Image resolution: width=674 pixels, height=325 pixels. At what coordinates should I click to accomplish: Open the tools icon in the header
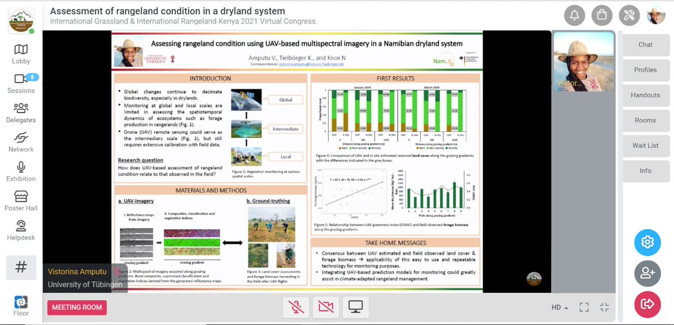click(629, 16)
